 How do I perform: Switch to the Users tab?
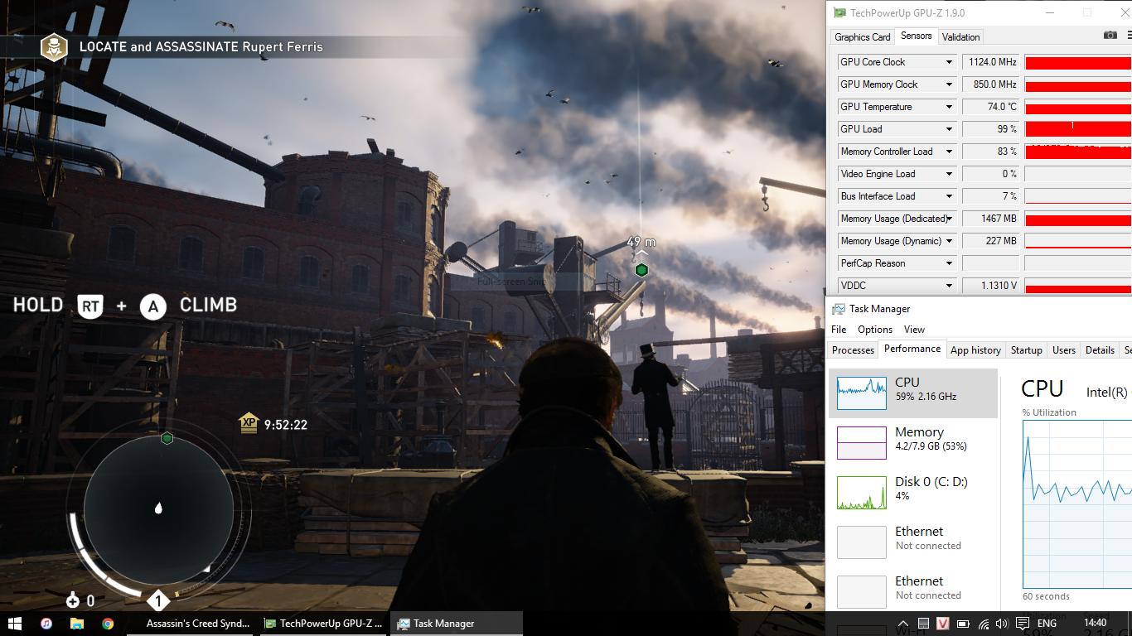[1064, 350]
